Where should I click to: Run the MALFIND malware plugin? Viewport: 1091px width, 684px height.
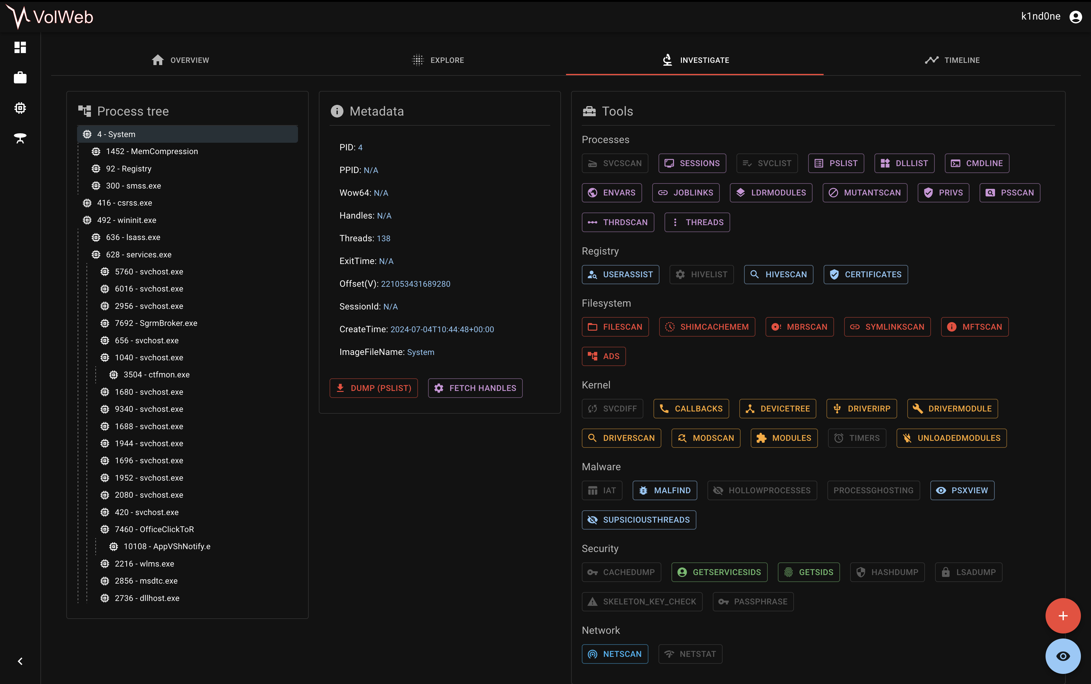click(x=664, y=490)
